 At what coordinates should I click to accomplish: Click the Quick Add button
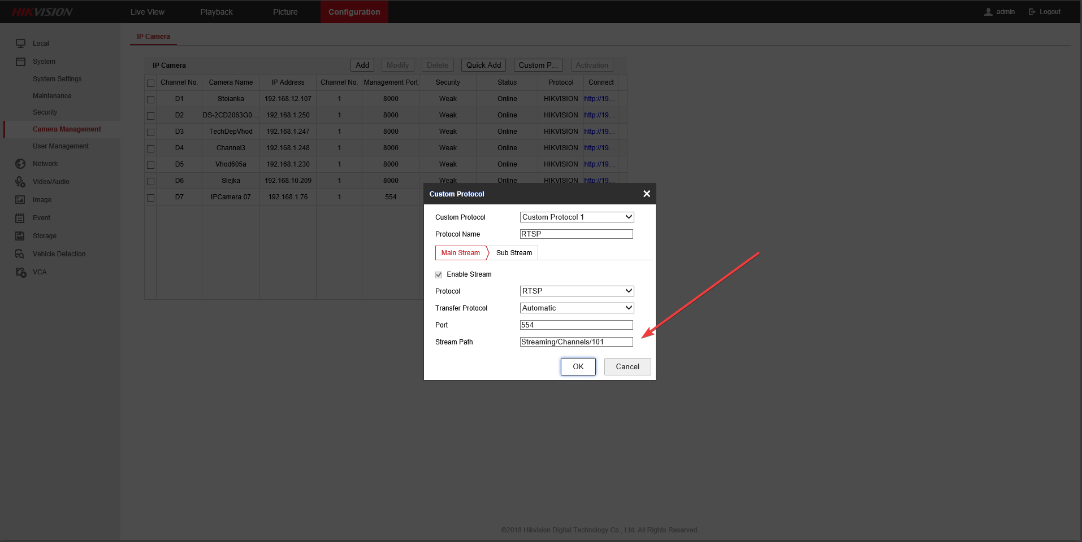(x=483, y=65)
